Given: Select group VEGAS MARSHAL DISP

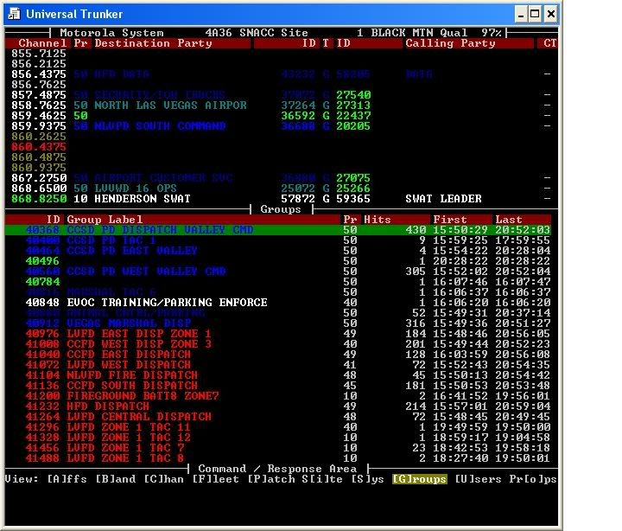Looking at the screenshot, I should (x=278, y=323).
